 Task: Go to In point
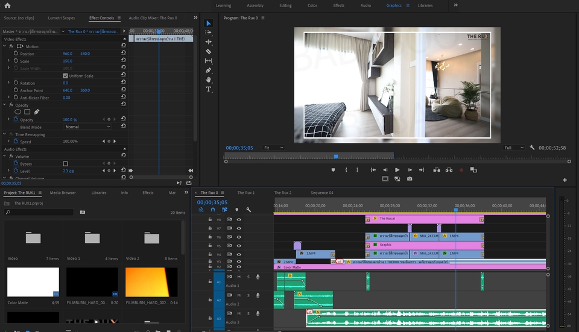pos(373,170)
